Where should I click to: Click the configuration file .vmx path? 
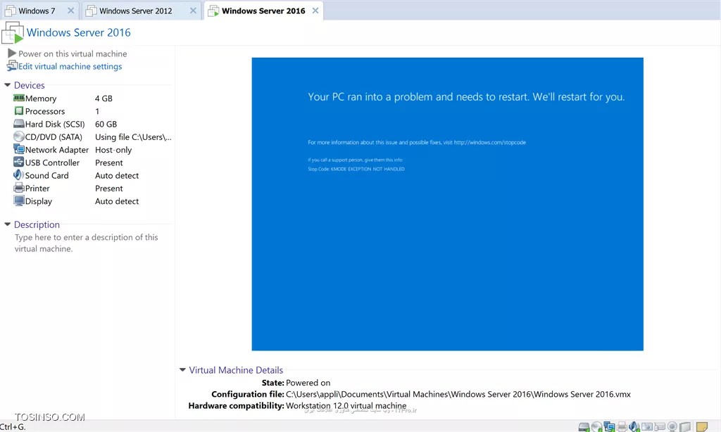458,394
